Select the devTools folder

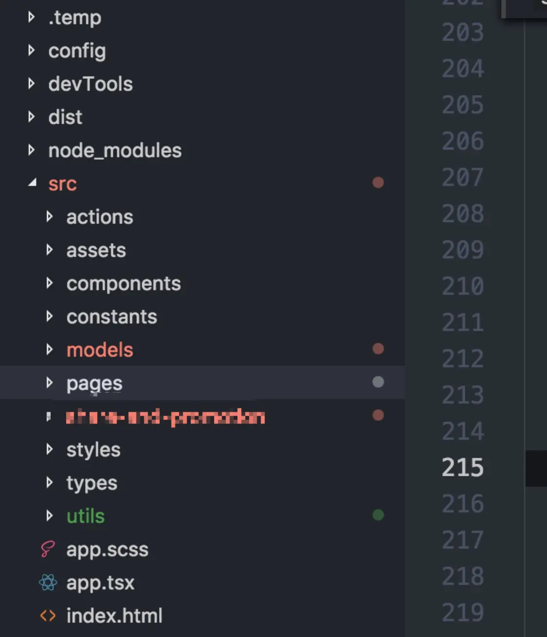point(91,84)
